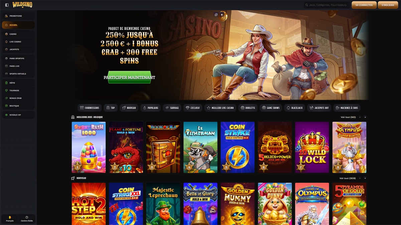Open the Promotions gift icon
This screenshot has height=225, width=401.
tap(6, 16)
